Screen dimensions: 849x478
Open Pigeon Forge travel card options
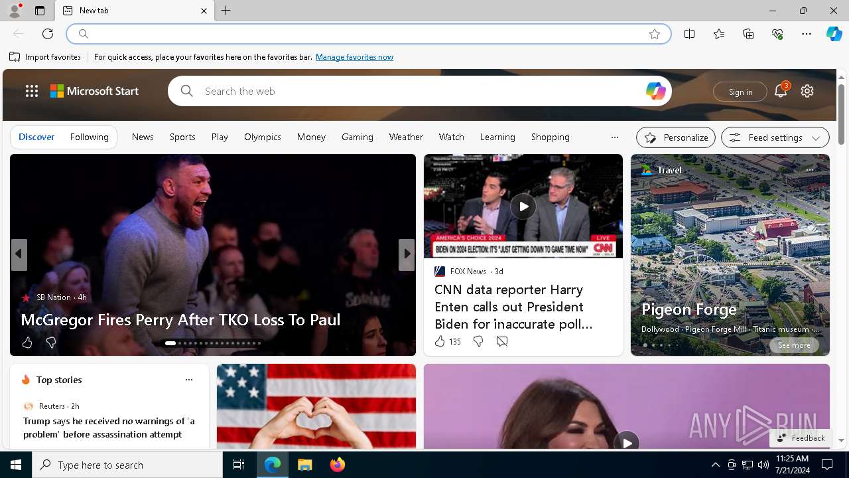810,170
